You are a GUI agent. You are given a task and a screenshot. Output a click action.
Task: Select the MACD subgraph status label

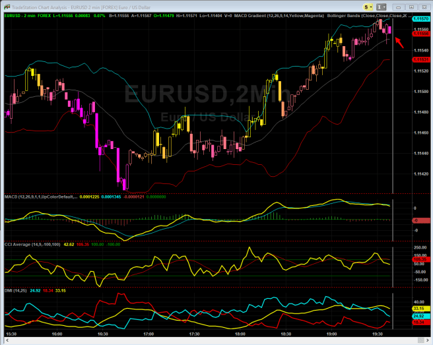point(41,197)
